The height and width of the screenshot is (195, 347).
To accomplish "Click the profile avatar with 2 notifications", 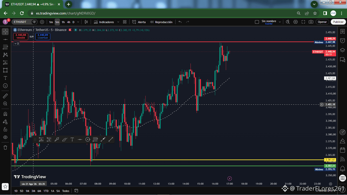I will [5, 22].
